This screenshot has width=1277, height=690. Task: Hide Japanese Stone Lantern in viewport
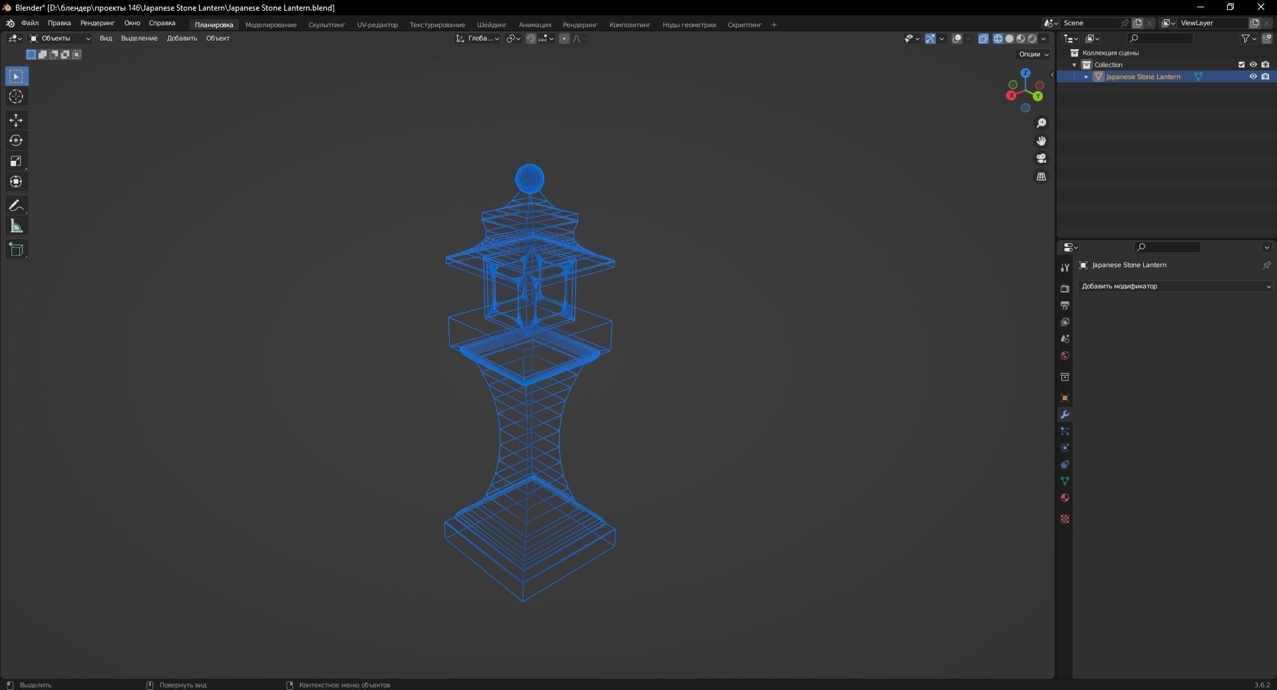(1253, 76)
